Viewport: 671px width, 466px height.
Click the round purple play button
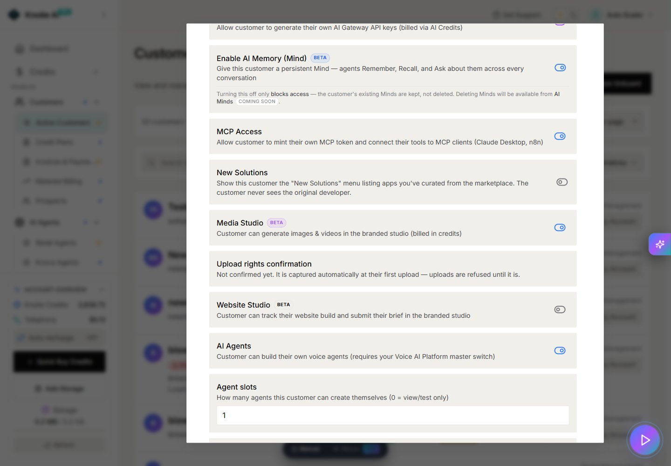click(x=645, y=440)
